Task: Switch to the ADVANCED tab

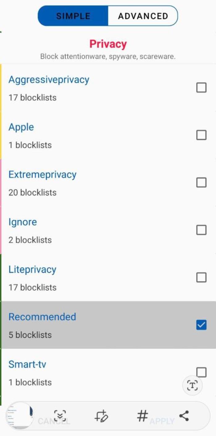Action: (143, 15)
